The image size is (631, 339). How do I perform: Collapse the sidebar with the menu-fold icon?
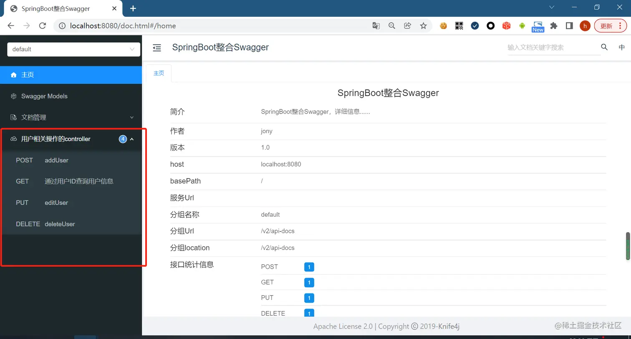(x=157, y=48)
